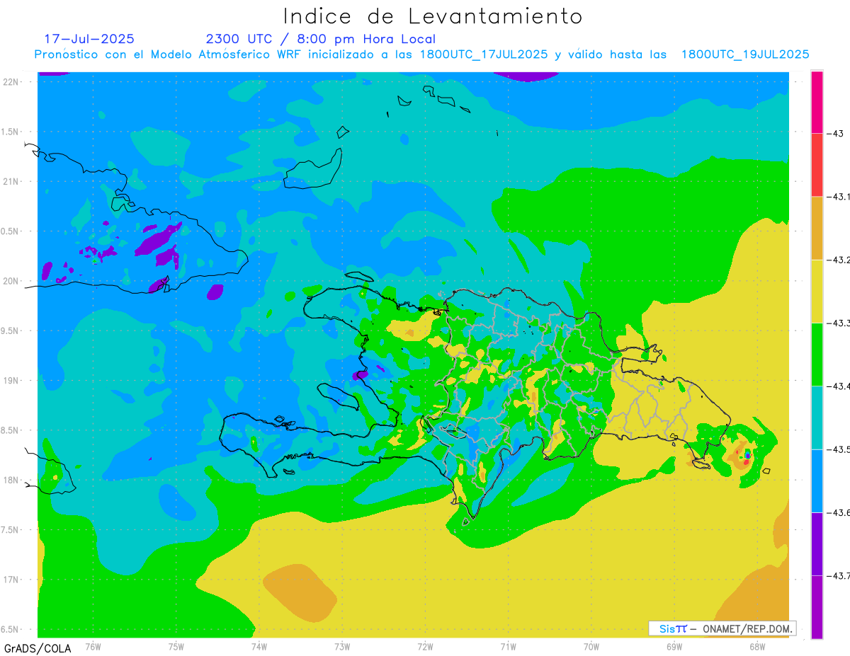Click the '19N' latitude label
850x656 pixels.
pyautogui.click(x=12, y=380)
